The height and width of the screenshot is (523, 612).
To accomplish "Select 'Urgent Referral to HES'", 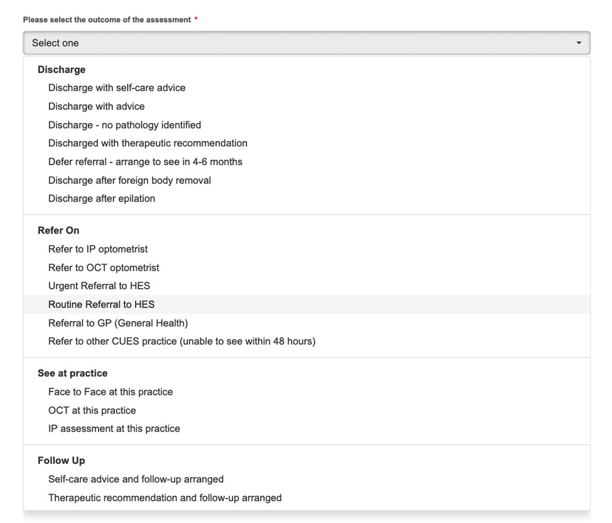I will 306,286.
